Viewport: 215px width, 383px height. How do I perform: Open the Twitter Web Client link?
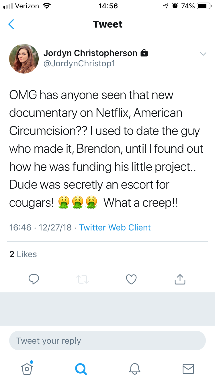click(x=115, y=227)
